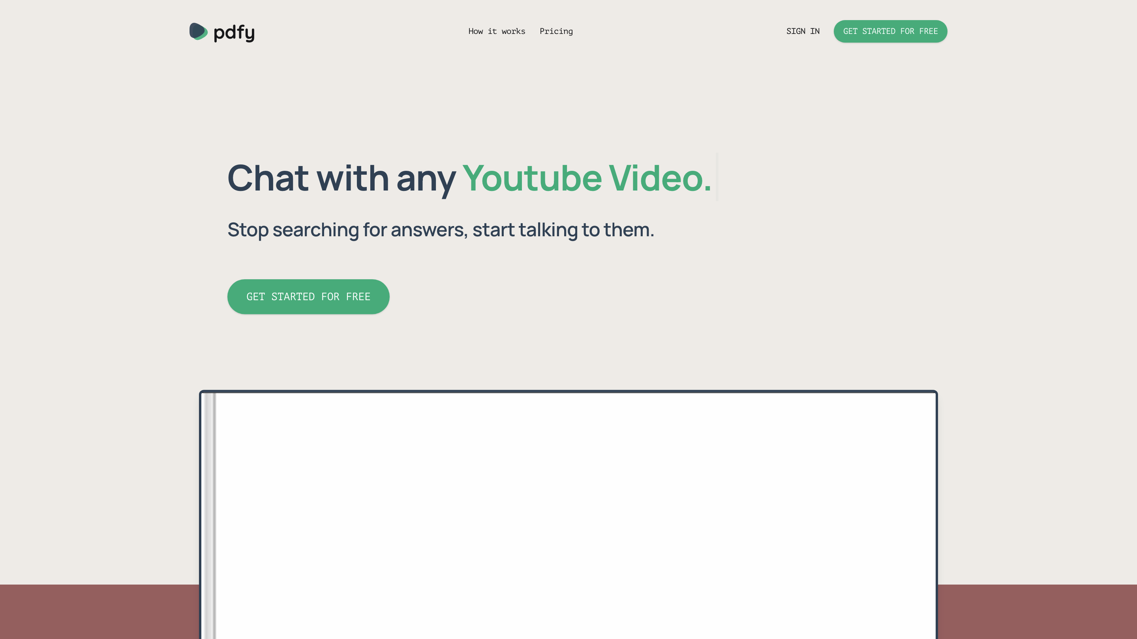Viewport: 1137px width, 639px height.
Task: Click the top edge of the book mockup
Action: [x=569, y=392]
